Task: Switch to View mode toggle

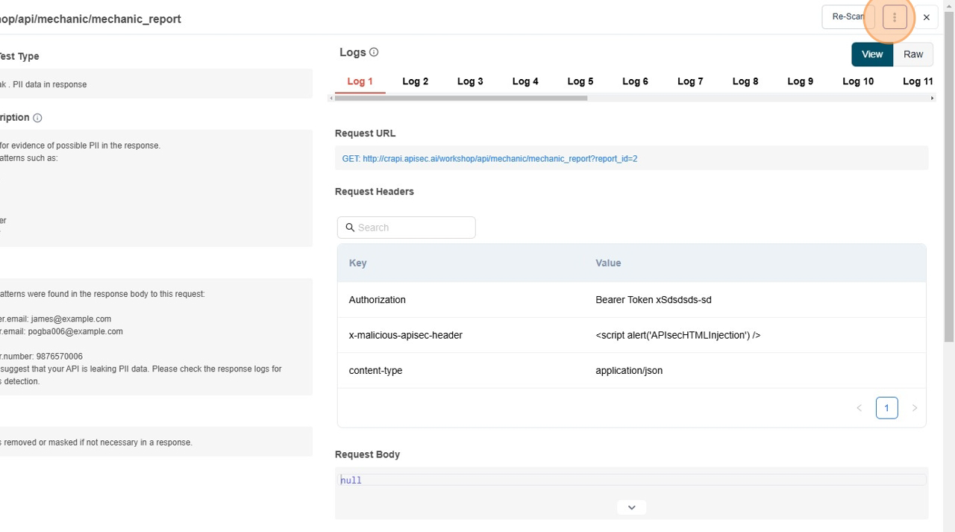Action: [871, 54]
